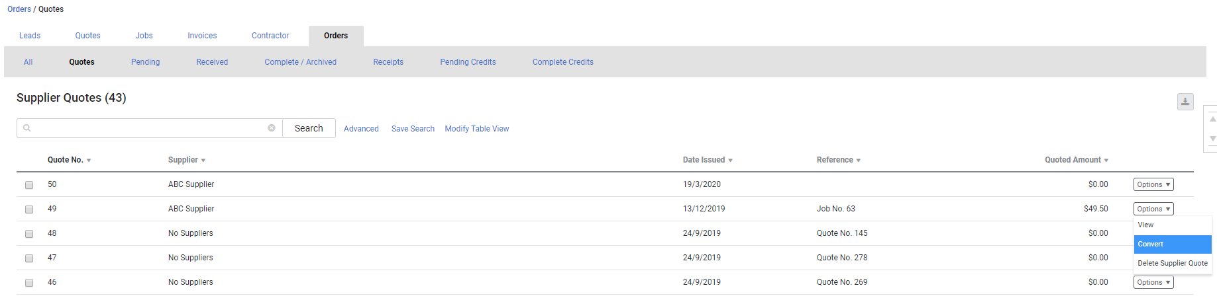Switch to the Contractor tab
1217x296 pixels.
point(270,36)
